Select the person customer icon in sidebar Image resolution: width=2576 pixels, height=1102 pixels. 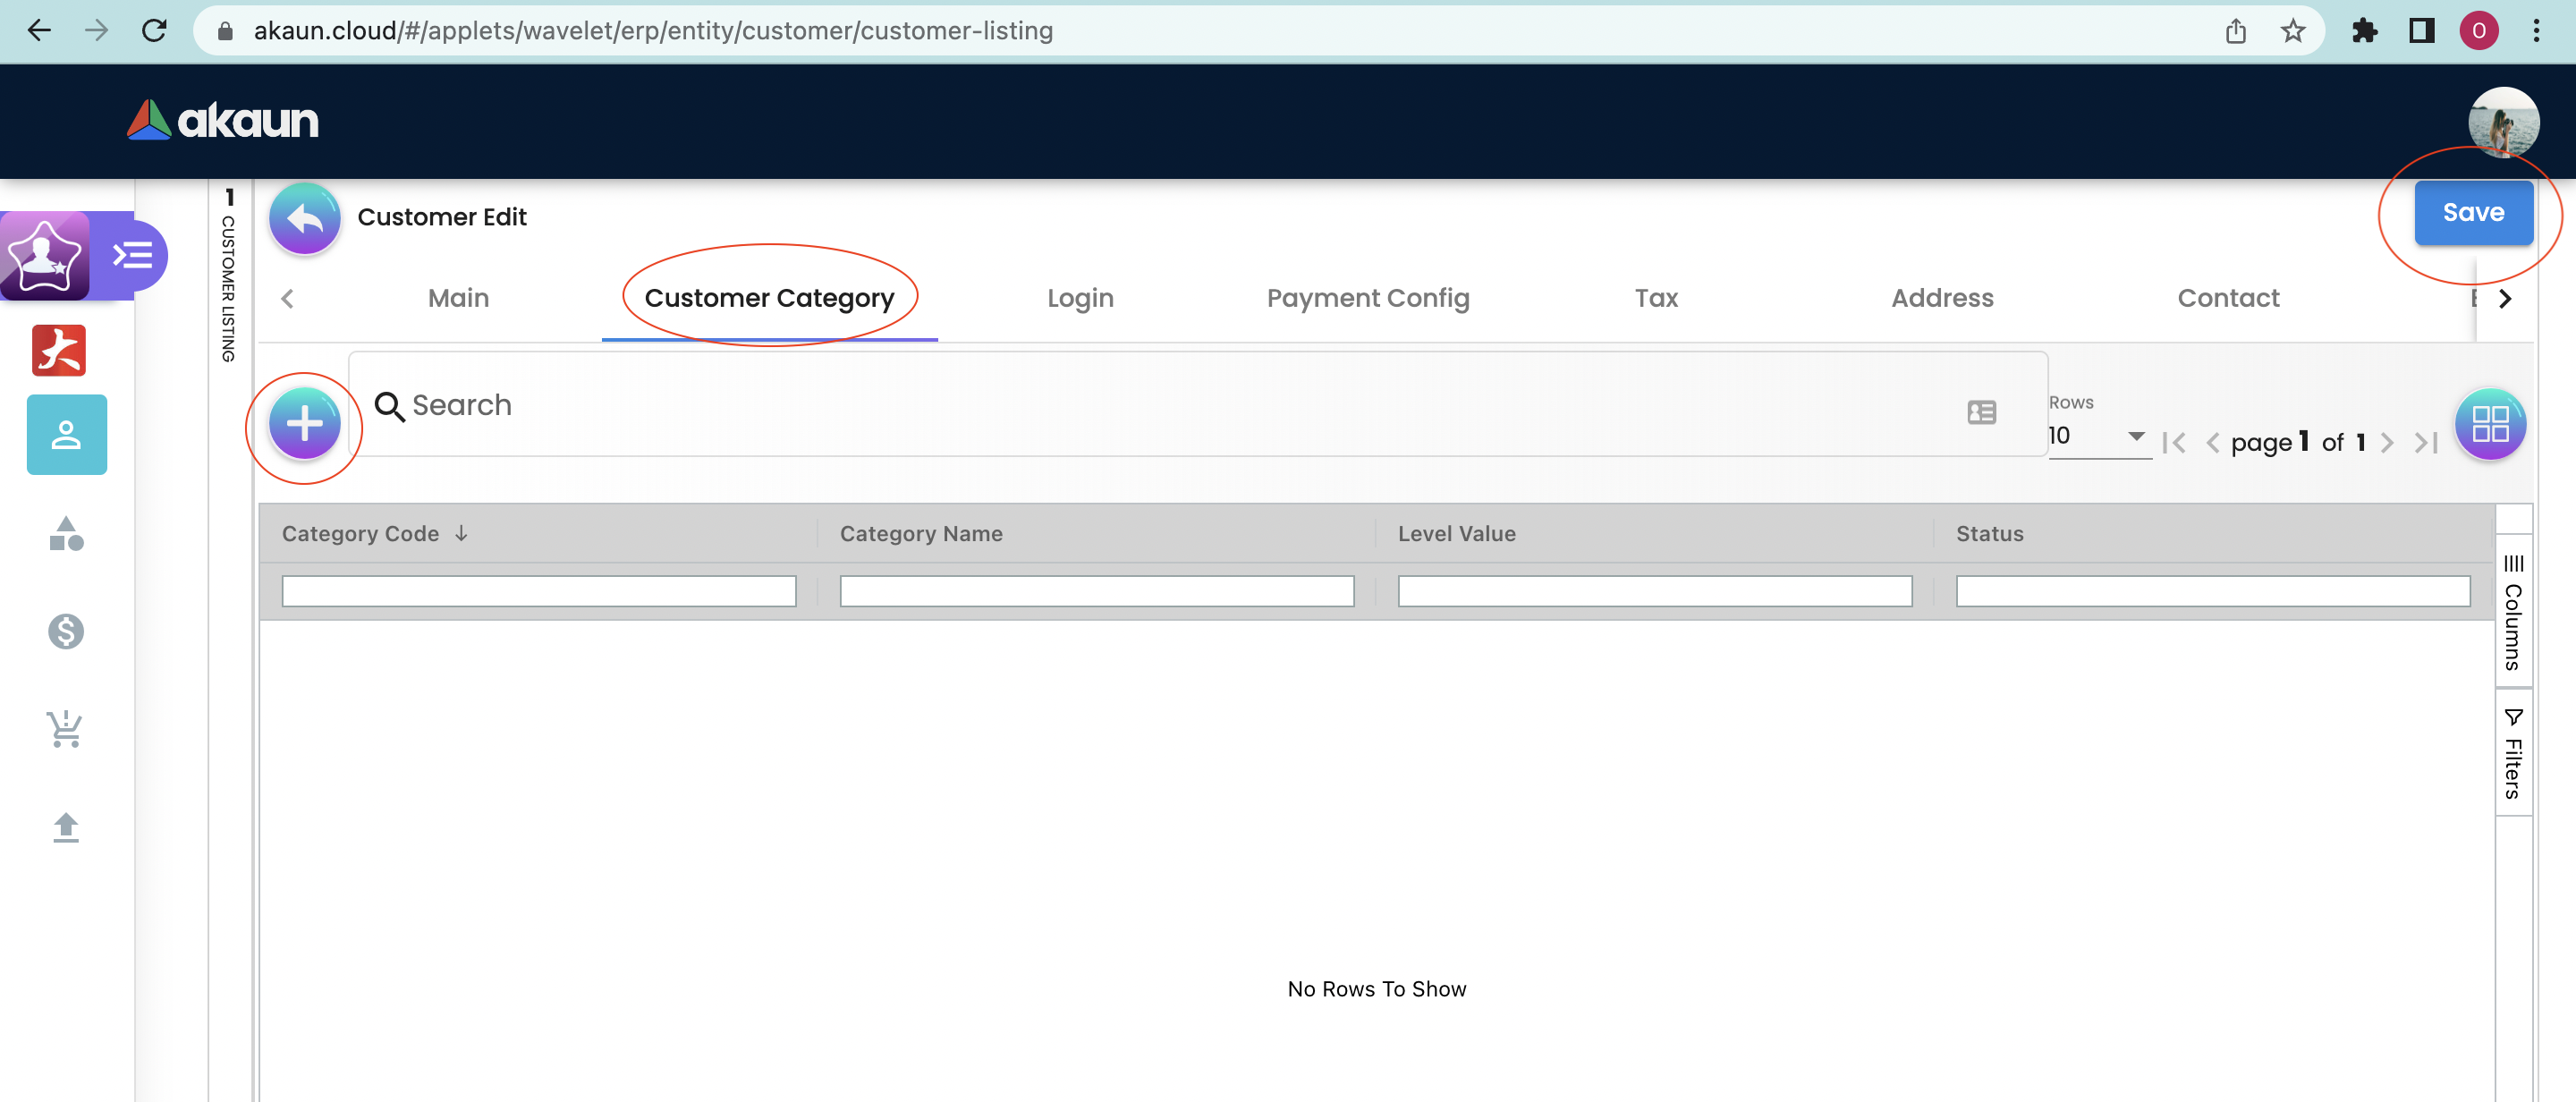66,435
